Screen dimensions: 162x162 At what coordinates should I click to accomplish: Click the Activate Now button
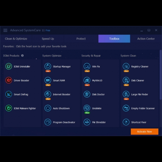145,132
